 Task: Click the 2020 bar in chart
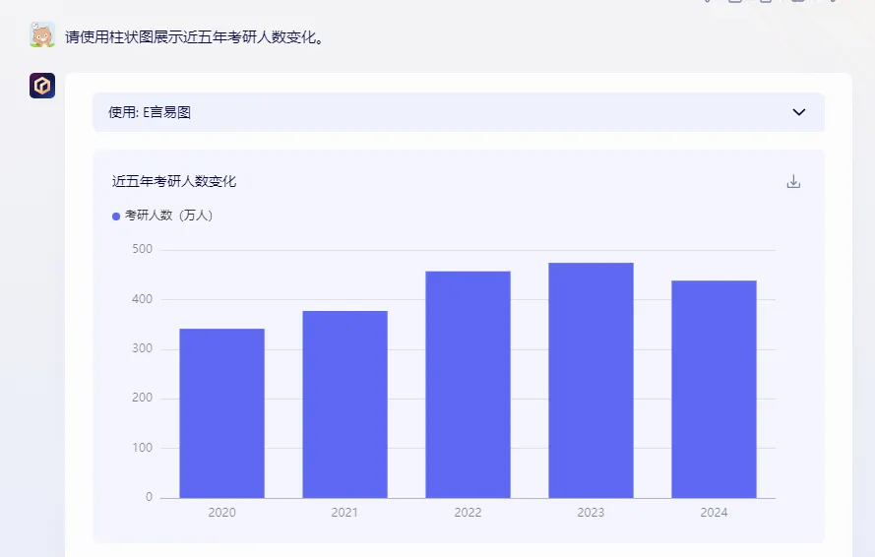pos(222,413)
